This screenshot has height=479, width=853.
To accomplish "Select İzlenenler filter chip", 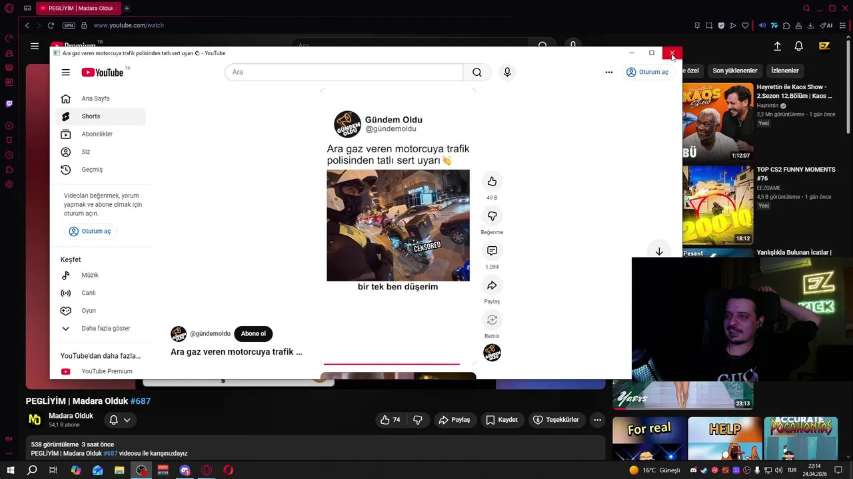I will click(785, 71).
